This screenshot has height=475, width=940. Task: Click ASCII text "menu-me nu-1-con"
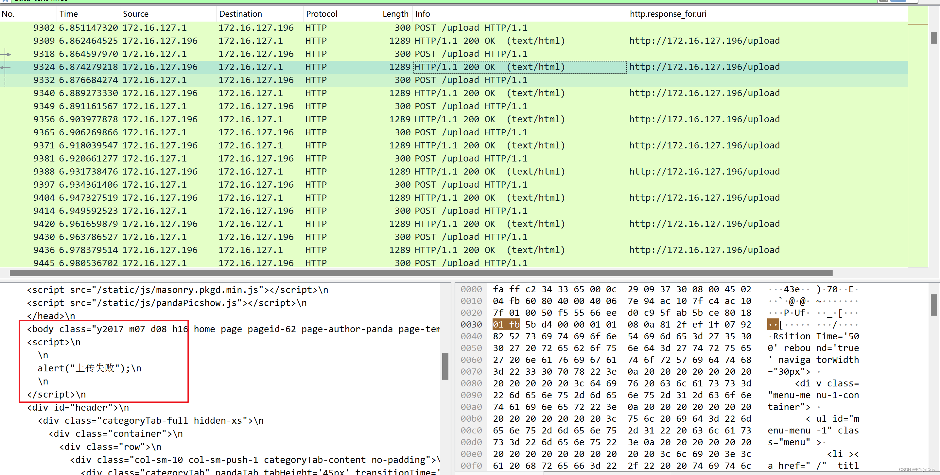click(x=813, y=396)
